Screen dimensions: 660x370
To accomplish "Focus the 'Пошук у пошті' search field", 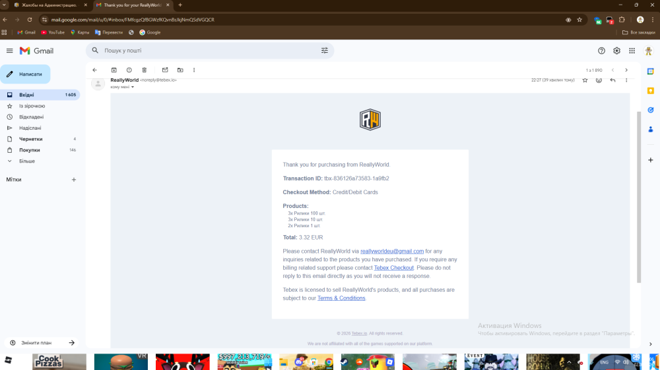I will coord(211,51).
